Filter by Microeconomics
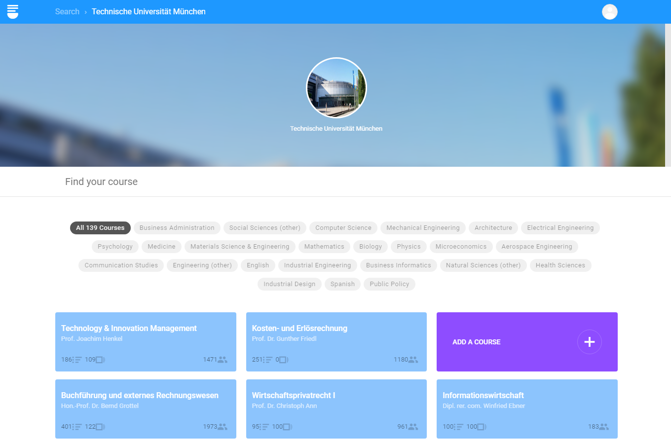671x444 pixels. (461, 247)
